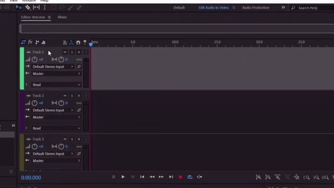Show the EQ view
This screenshot has height=188, width=334.
tap(44, 42)
